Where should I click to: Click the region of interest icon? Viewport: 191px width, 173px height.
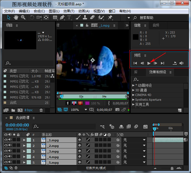pyautogui.click(x=91, y=110)
